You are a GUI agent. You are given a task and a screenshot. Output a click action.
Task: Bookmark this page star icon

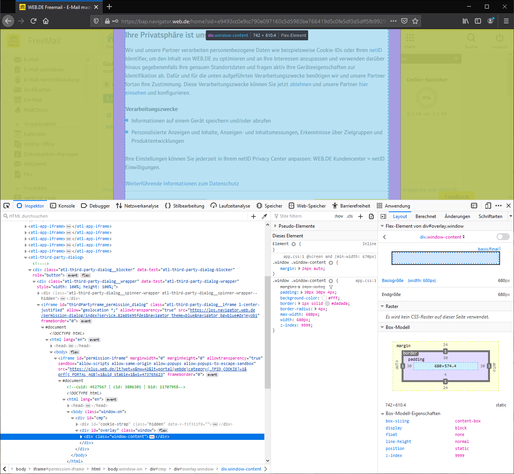415,21
